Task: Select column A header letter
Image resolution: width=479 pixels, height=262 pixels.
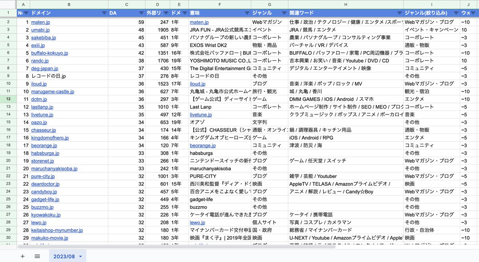Action: [23, 4]
